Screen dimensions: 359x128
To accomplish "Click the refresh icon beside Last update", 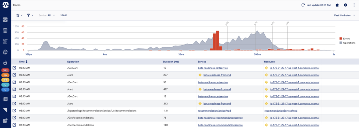I will tap(303, 5).
